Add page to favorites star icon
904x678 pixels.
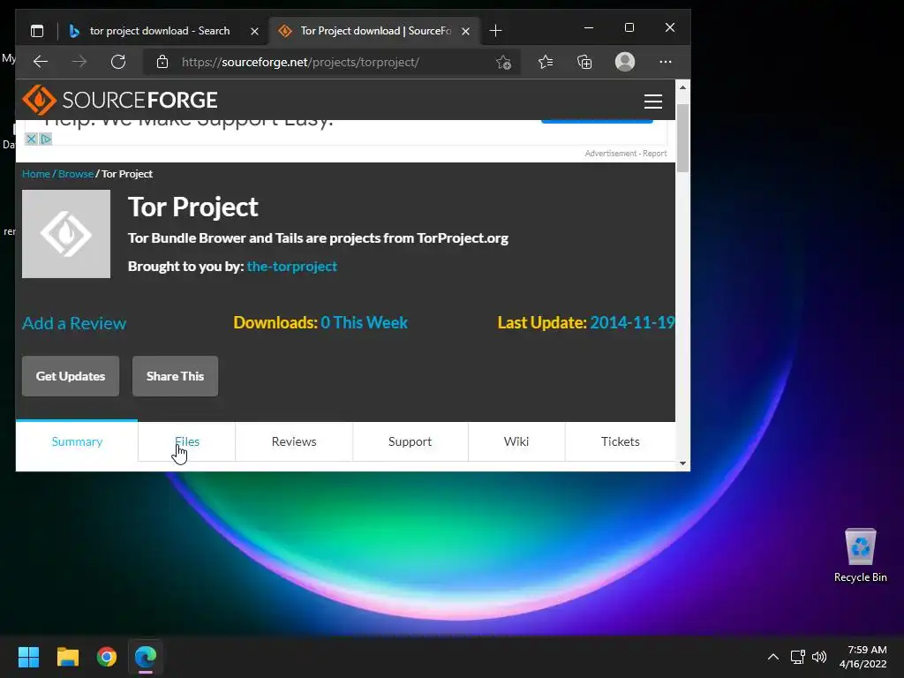click(x=503, y=63)
